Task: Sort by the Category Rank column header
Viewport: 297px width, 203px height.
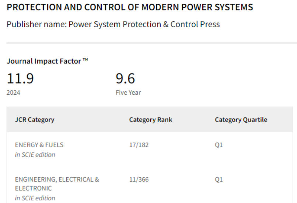Action: pos(151,120)
